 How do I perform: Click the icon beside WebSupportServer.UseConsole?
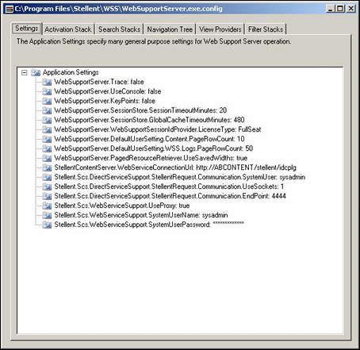coord(47,91)
